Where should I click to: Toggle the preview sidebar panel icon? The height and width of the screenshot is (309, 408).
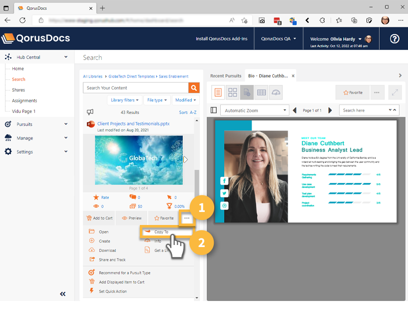pos(214,110)
